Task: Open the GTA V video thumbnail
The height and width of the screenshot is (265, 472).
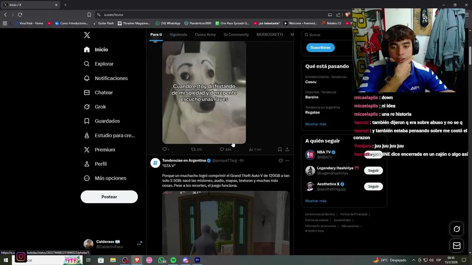Action: 226,223
